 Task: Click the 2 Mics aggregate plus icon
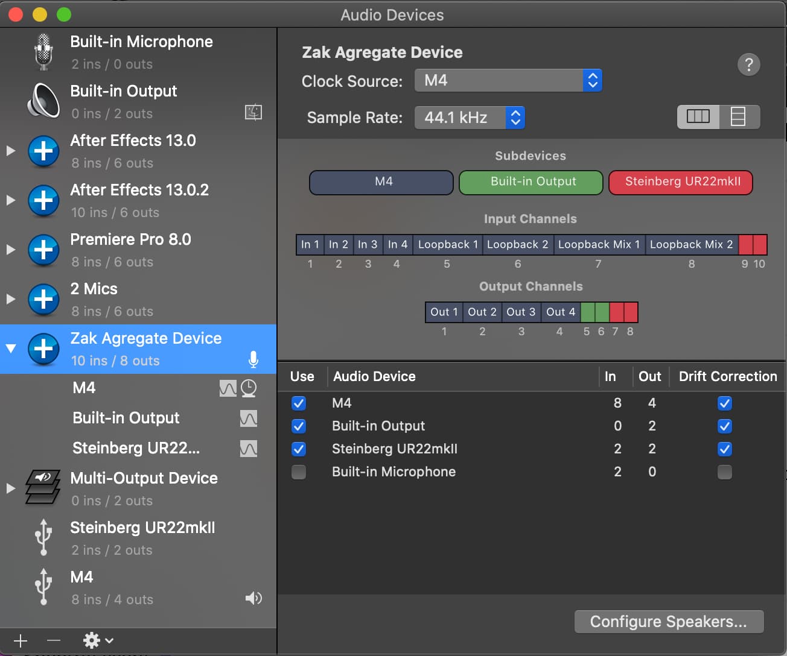(43, 299)
